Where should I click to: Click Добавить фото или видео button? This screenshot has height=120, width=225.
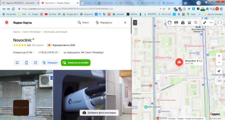pos(99,113)
